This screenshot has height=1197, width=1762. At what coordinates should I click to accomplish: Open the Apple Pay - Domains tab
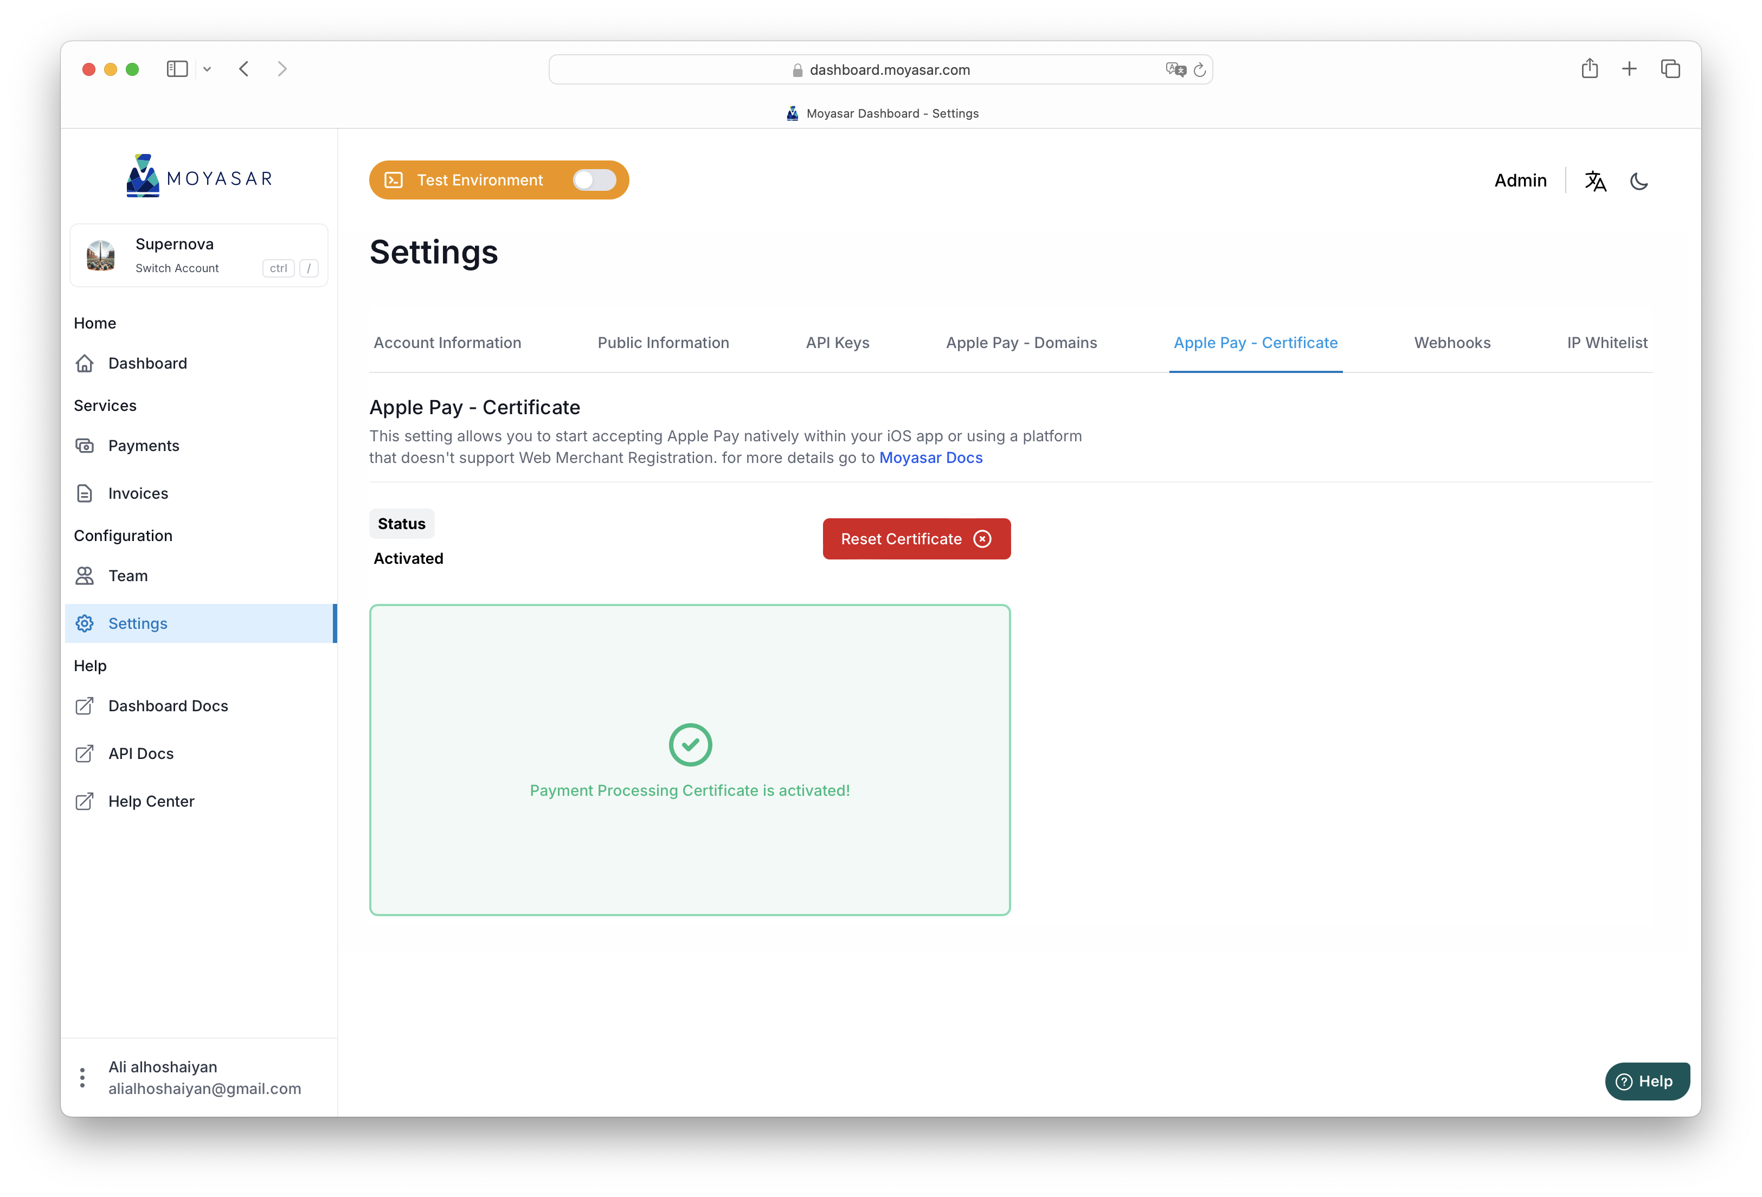tap(1021, 343)
